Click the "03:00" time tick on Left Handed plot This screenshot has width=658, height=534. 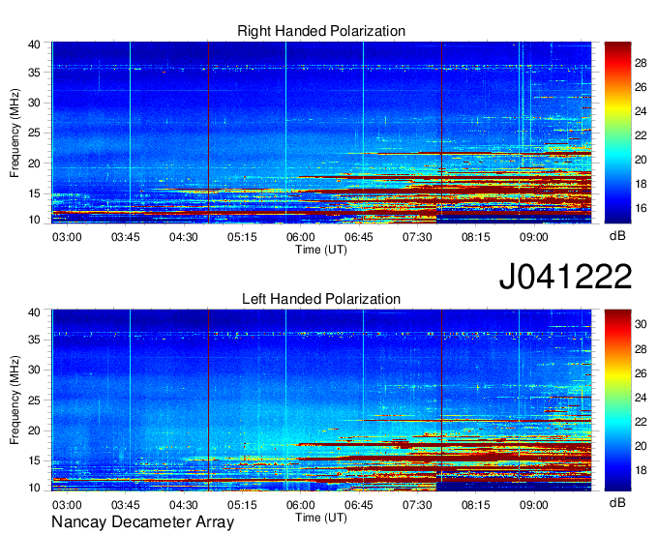click(x=67, y=505)
